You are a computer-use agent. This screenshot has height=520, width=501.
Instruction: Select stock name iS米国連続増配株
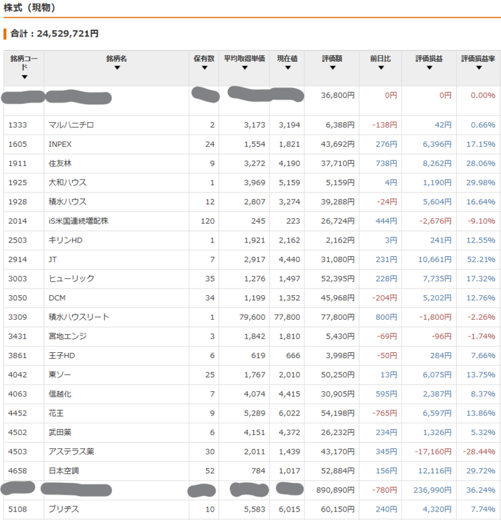click(78, 221)
